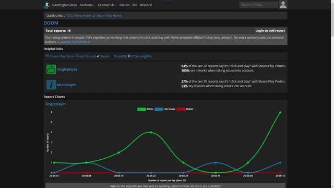
Task: Click Login to add report
Action: (x=270, y=31)
